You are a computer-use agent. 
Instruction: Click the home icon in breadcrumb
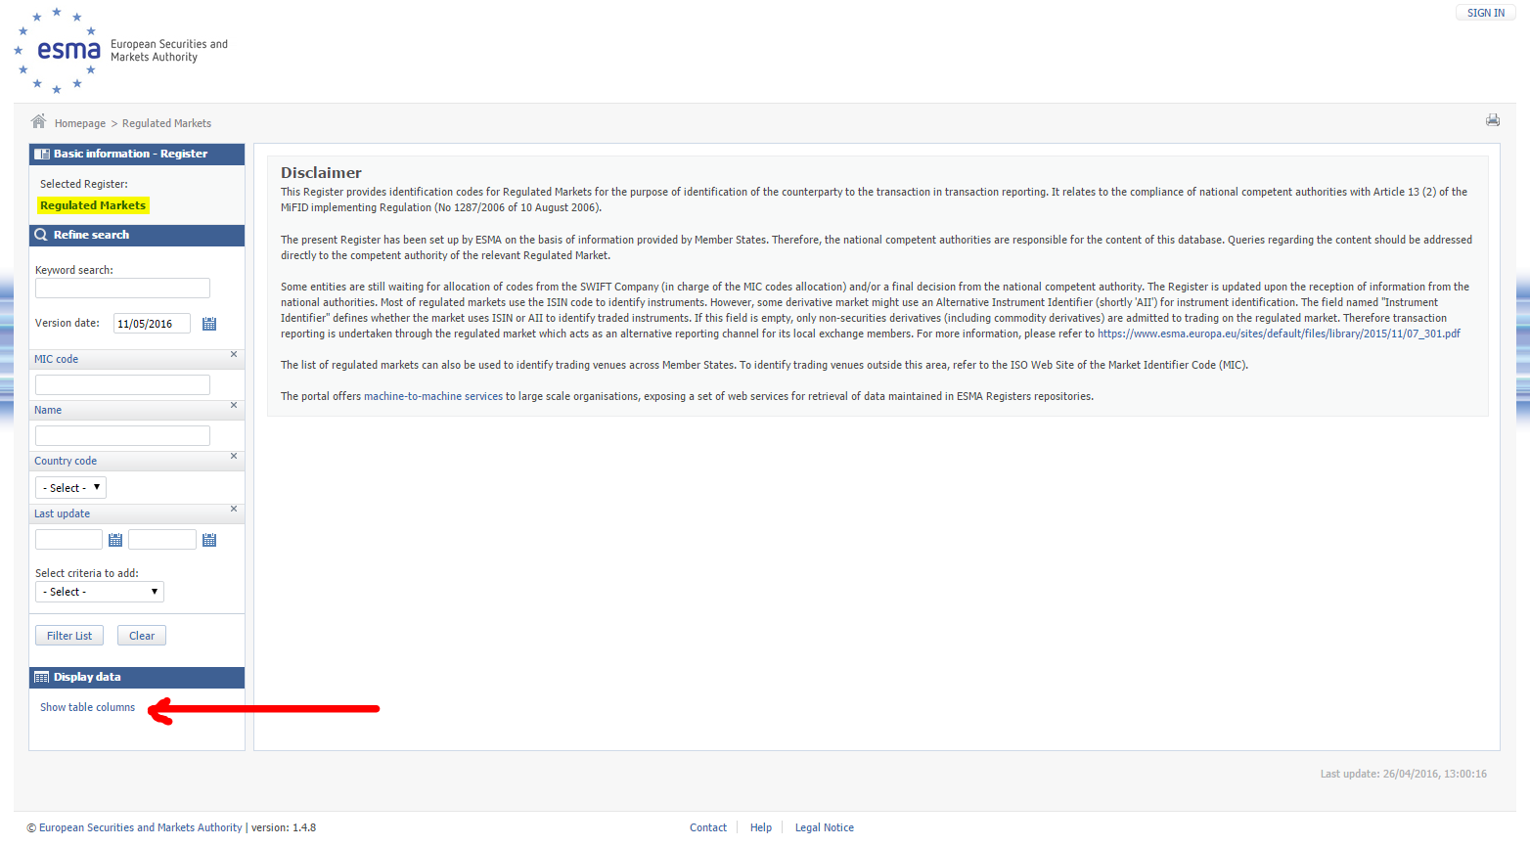pos(38,121)
